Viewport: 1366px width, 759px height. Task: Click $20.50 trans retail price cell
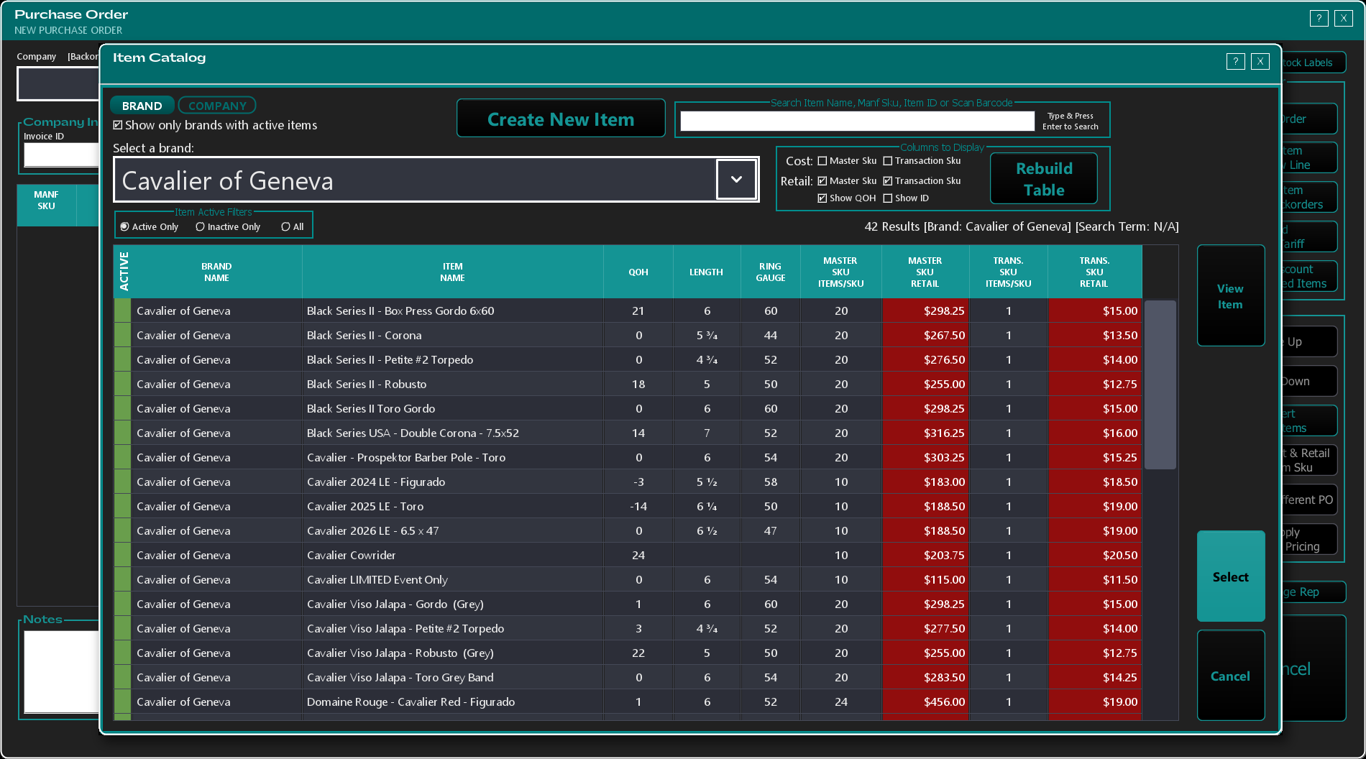[x=1094, y=555]
